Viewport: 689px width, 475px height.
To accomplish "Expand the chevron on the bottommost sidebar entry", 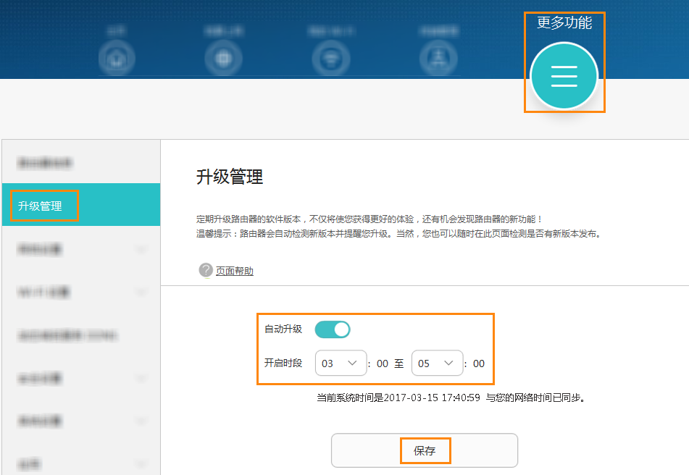I will coord(141,463).
